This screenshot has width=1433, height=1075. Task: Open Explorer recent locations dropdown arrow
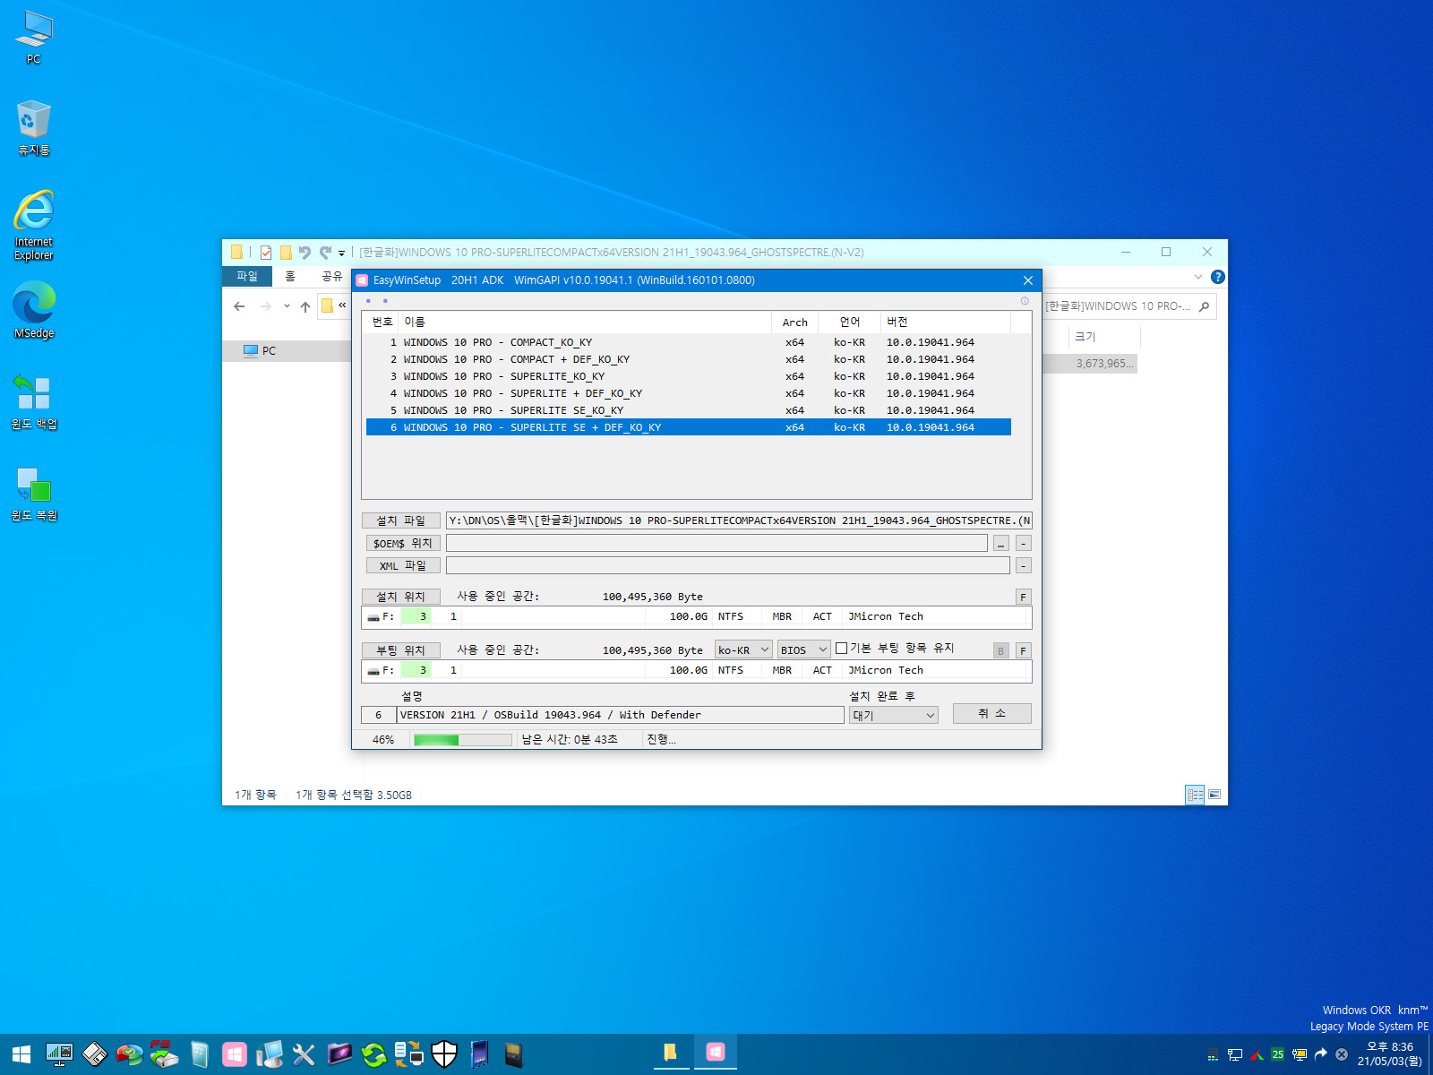287,306
